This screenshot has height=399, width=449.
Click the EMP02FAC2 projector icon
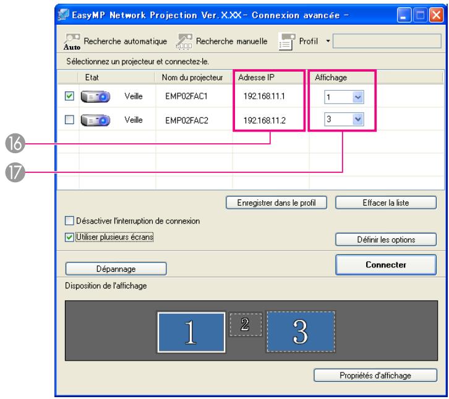pyautogui.click(x=95, y=120)
